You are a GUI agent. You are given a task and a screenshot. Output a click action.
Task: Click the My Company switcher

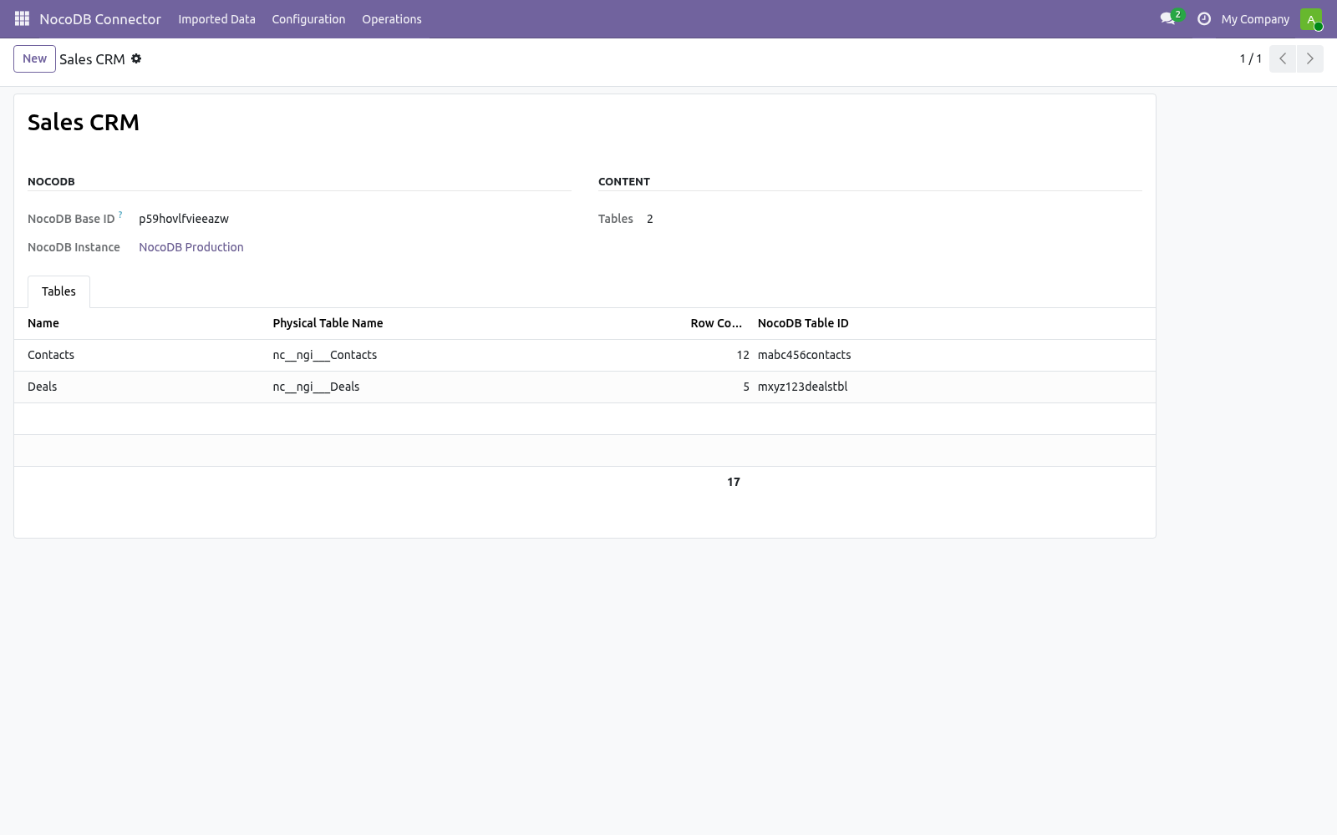click(1255, 18)
